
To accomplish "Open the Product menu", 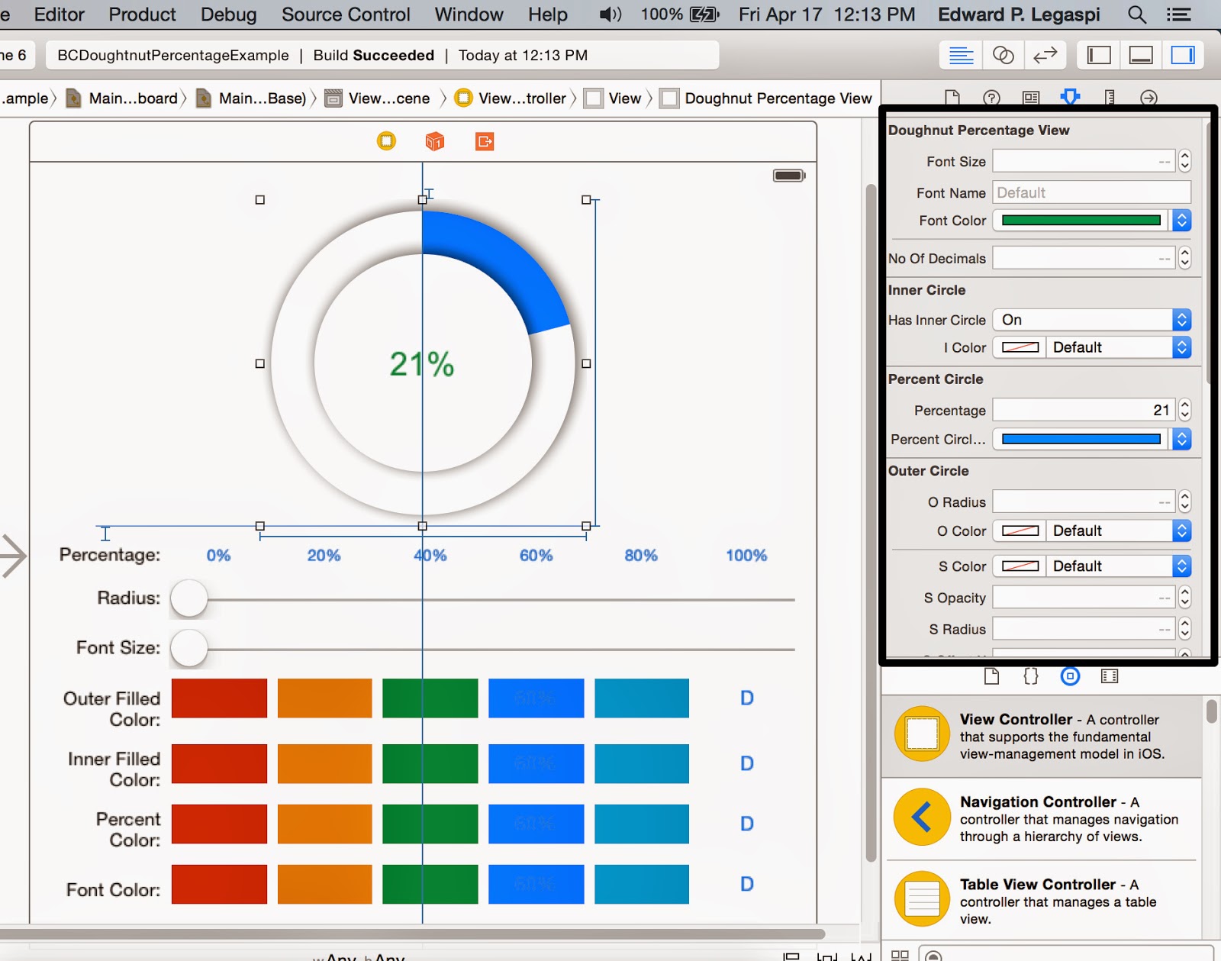I will pos(142,15).
